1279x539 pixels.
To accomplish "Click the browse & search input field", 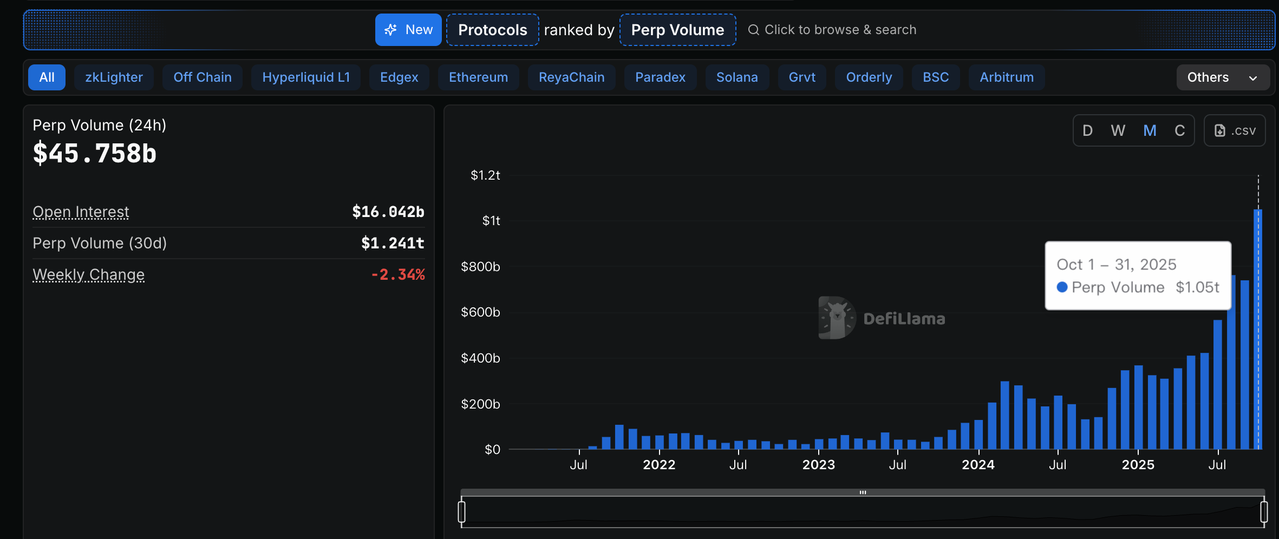I will pyautogui.click(x=840, y=30).
